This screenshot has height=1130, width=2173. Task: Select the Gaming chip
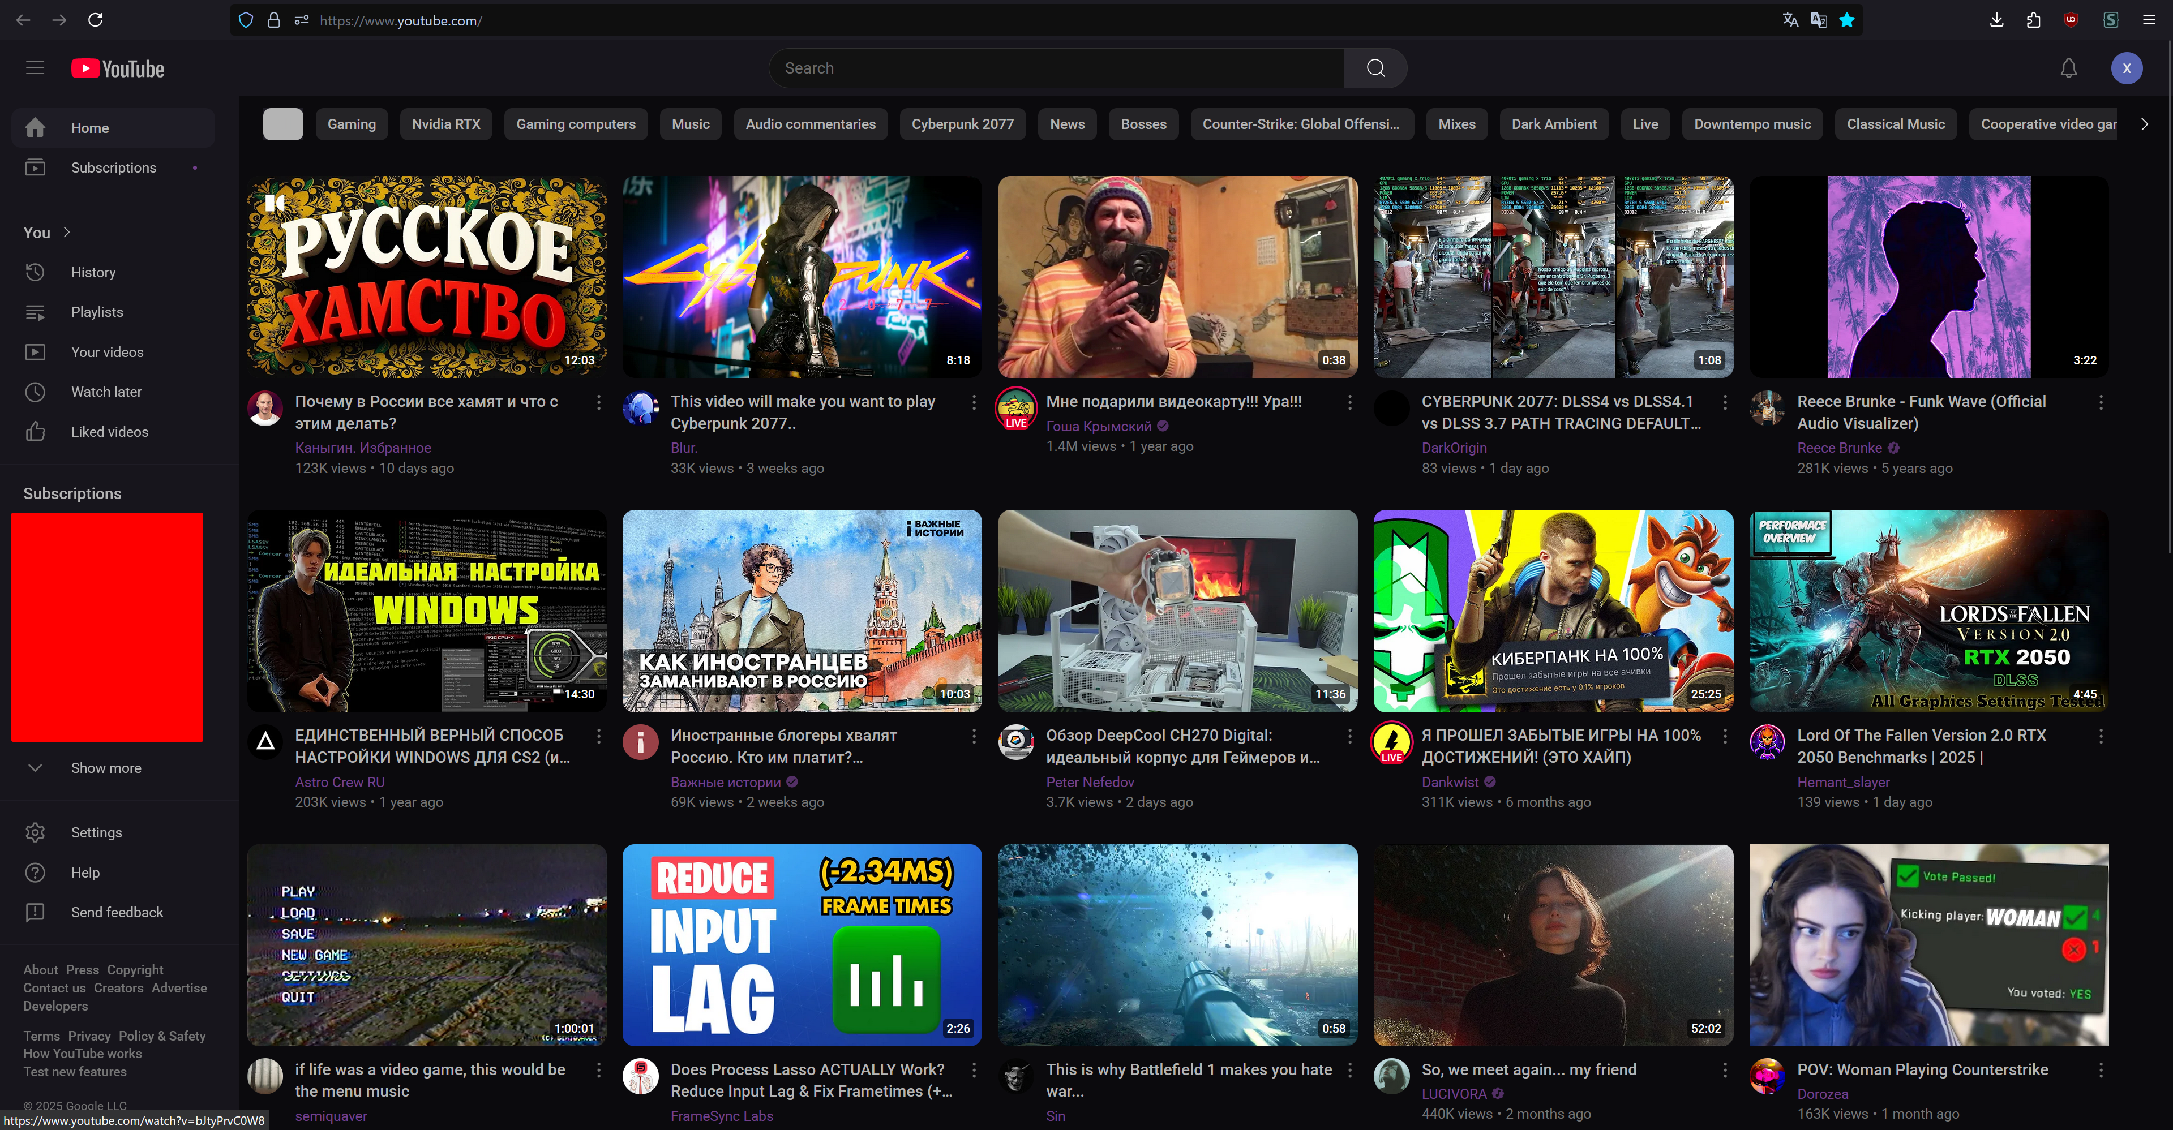[x=351, y=124]
